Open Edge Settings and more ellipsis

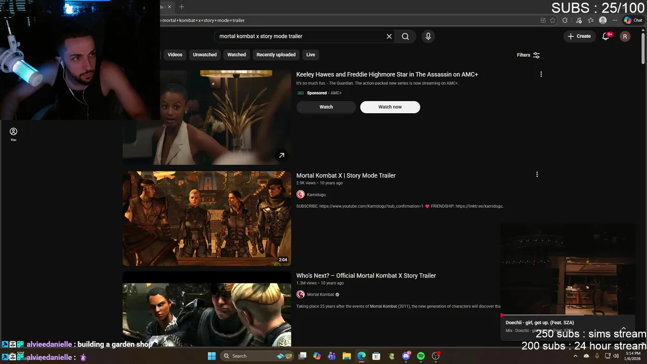pyautogui.click(x=615, y=20)
